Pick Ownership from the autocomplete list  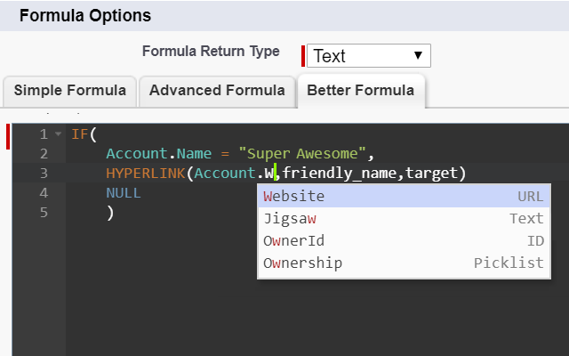404,263
